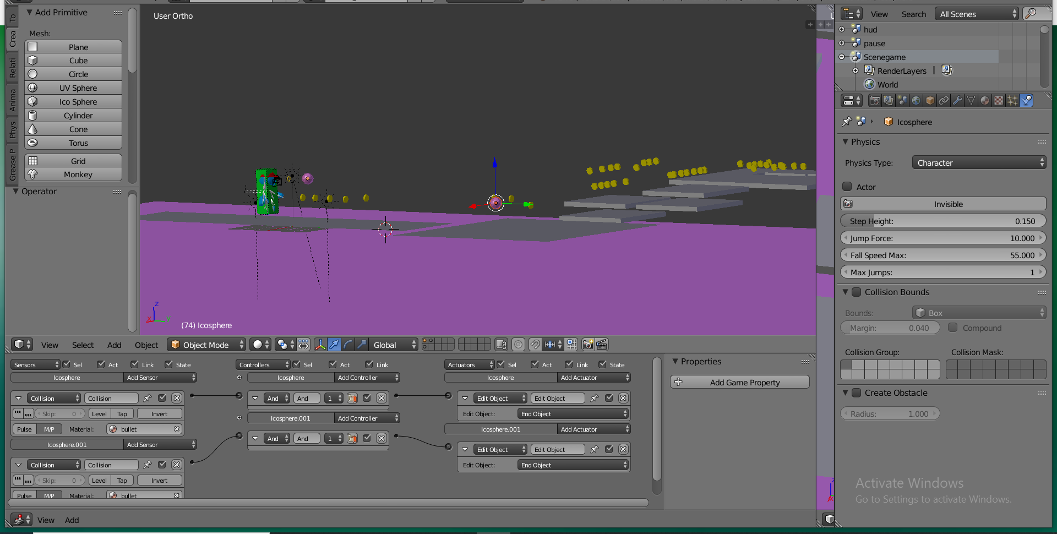Enable the Collision Bounds checkbox
The width and height of the screenshot is (1057, 534).
[x=857, y=292]
